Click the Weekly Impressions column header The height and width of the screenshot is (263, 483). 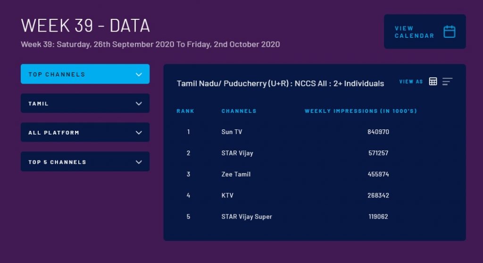pyautogui.click(x=361, y=111)
